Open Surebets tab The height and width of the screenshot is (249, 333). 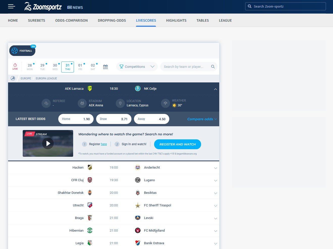tap(37, 20)
